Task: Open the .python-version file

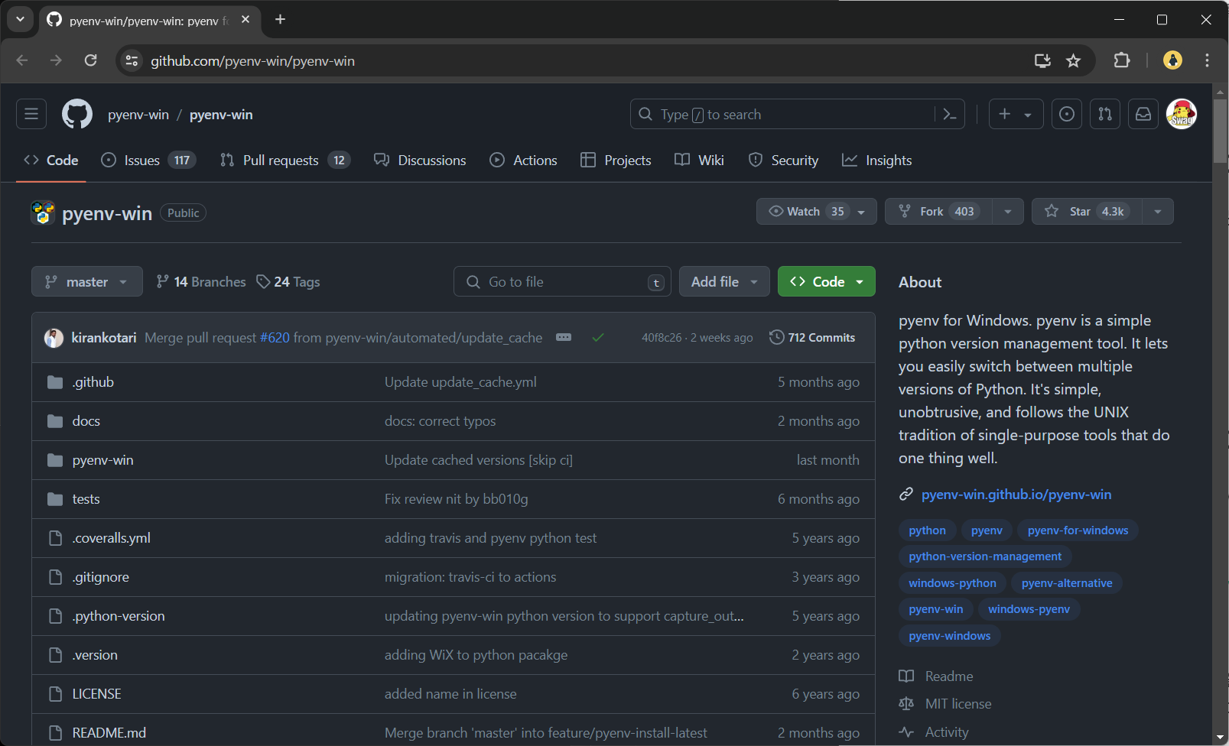Action: pyautogui.click(x=119, y=616)
